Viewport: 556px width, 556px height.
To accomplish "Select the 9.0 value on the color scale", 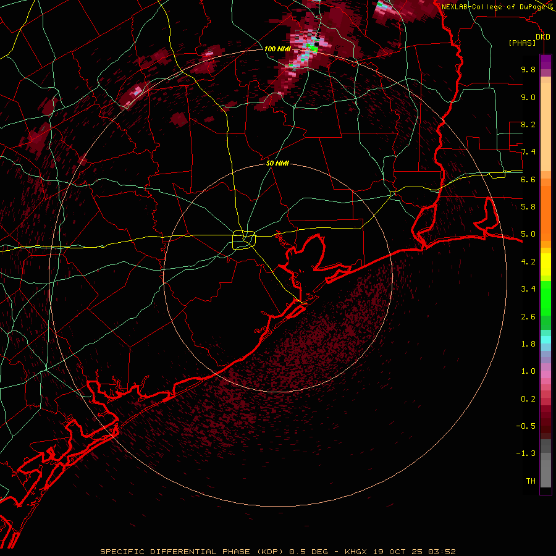I will click(x=528, y=97).
